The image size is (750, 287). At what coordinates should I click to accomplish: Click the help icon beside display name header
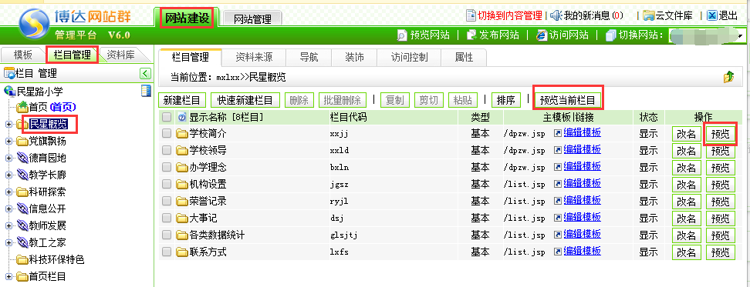pyautogui.click(x=182, y=117)
